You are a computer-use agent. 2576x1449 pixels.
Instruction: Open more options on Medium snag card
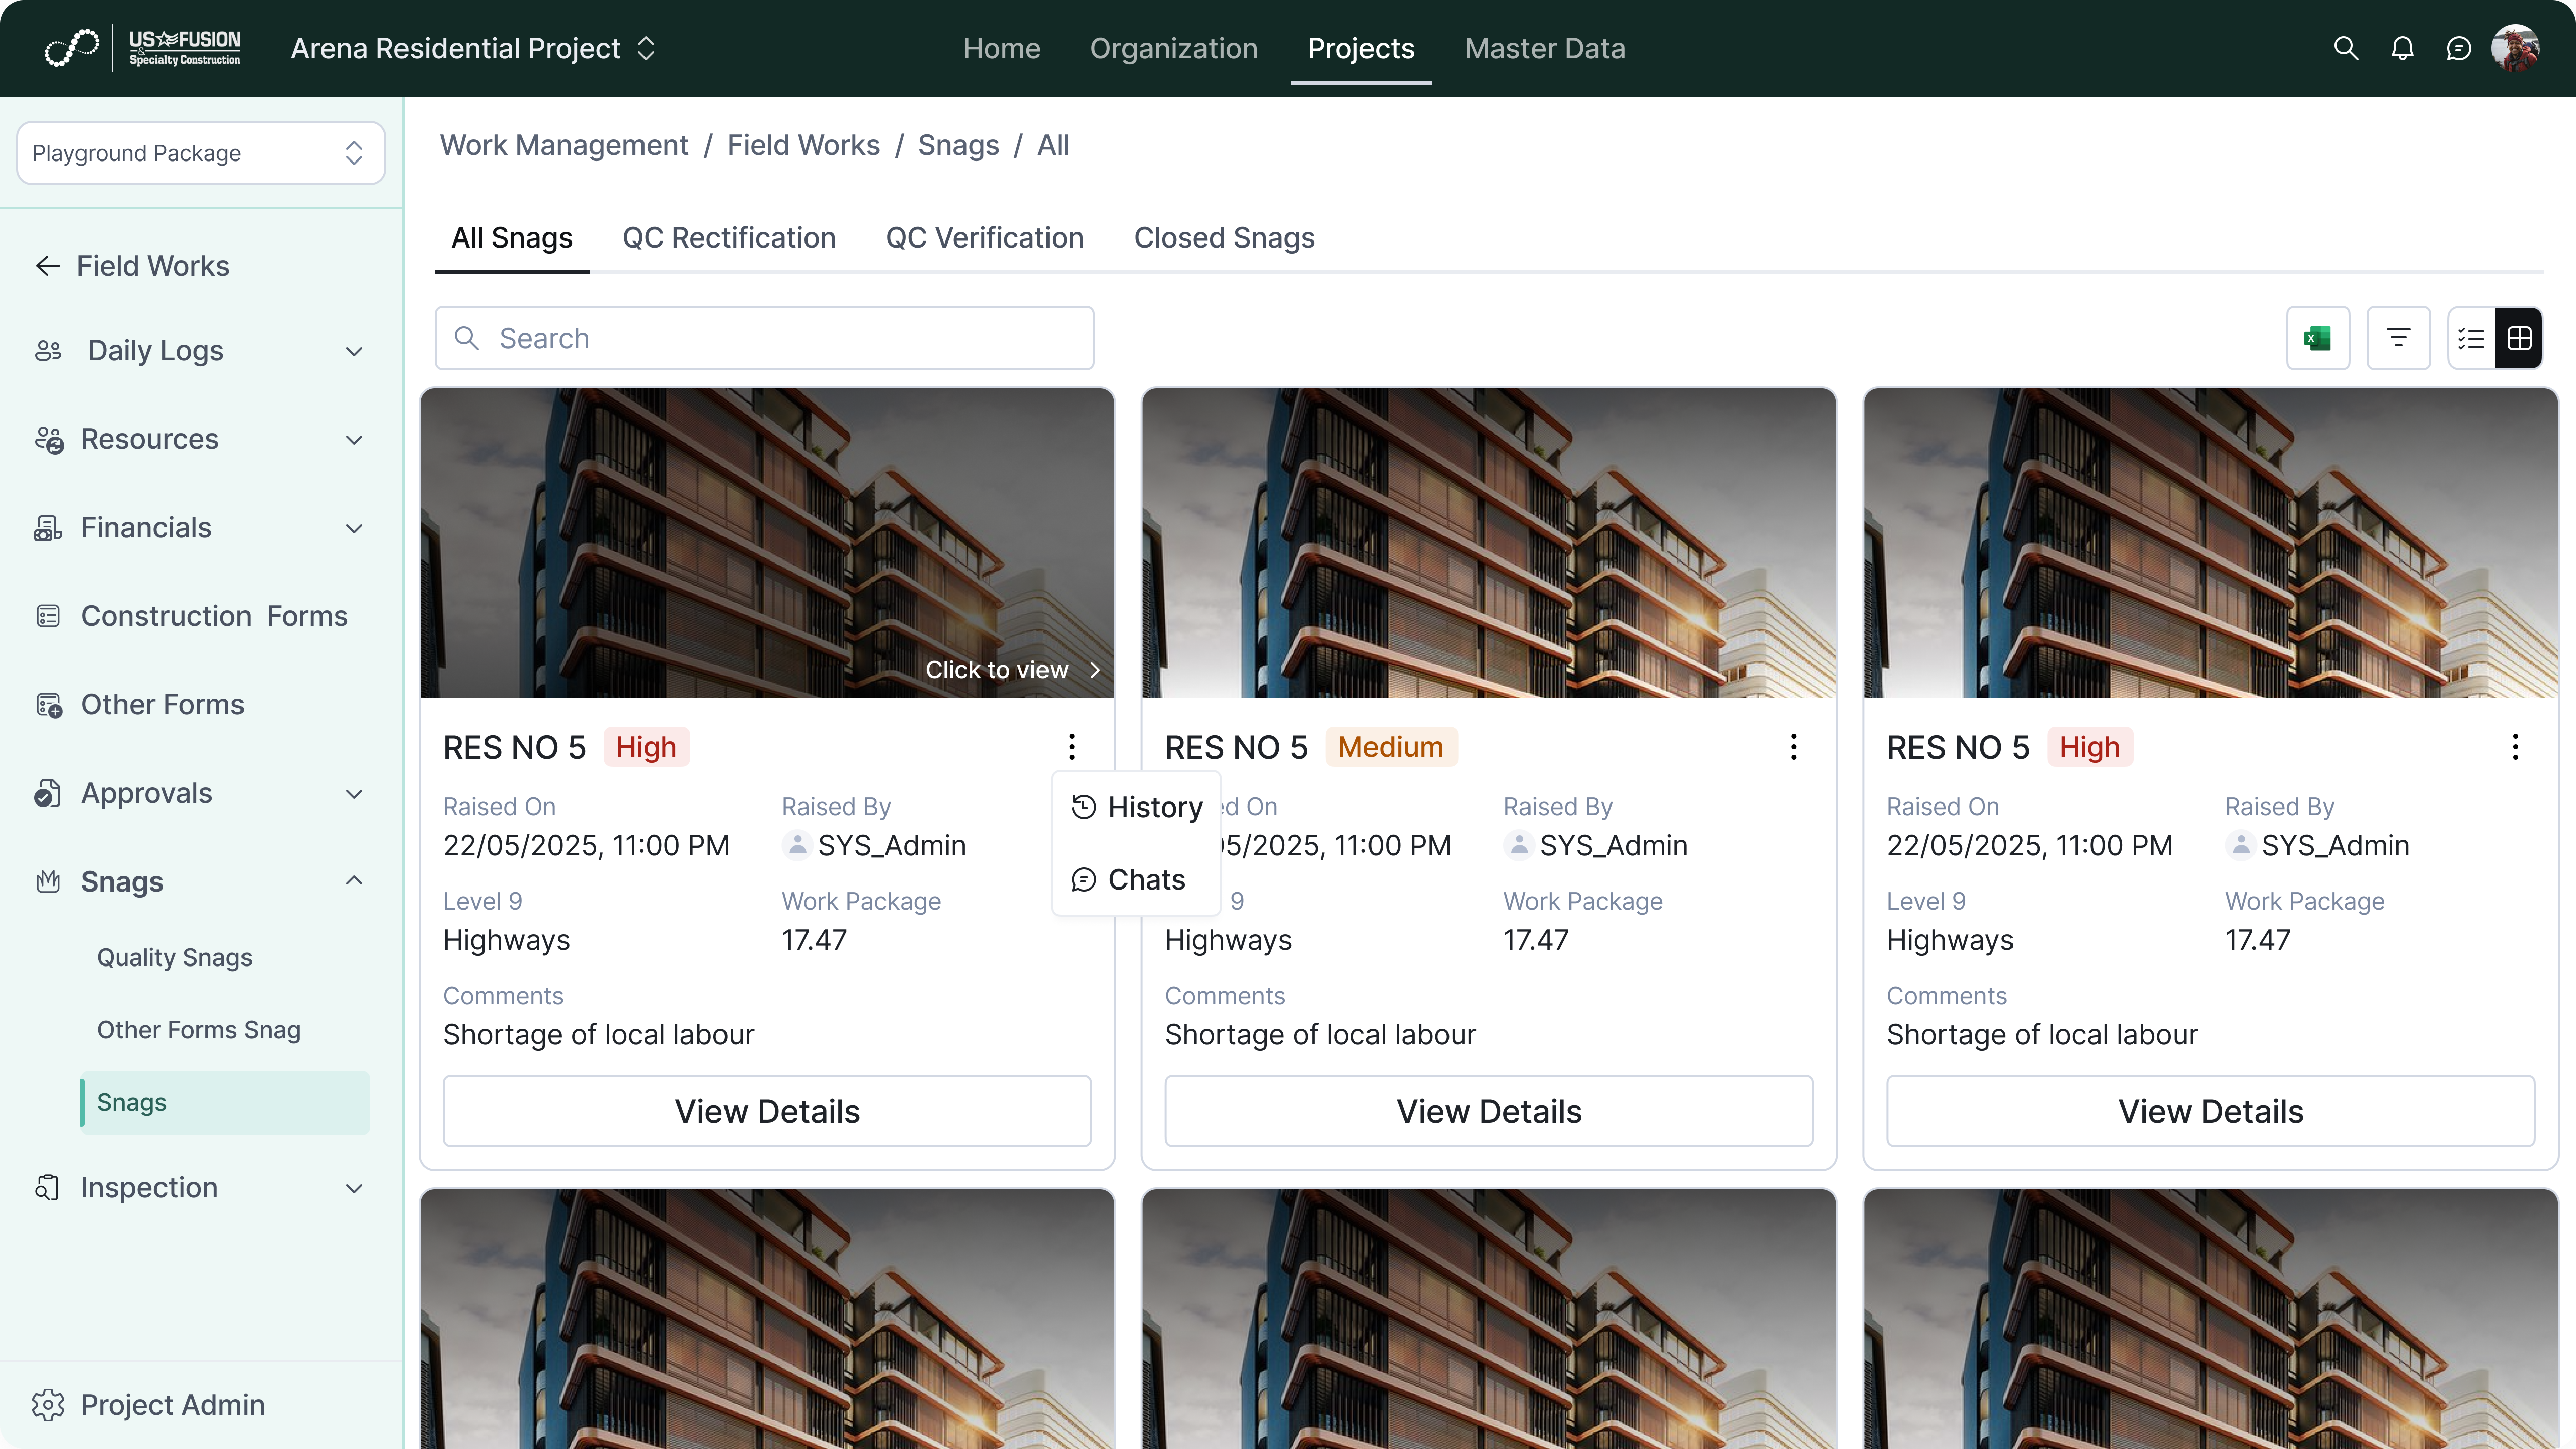(1794, 747)
